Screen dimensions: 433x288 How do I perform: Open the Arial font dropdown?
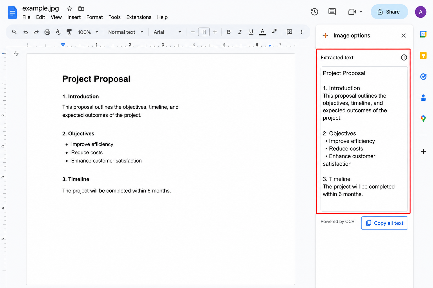point(167,32)
